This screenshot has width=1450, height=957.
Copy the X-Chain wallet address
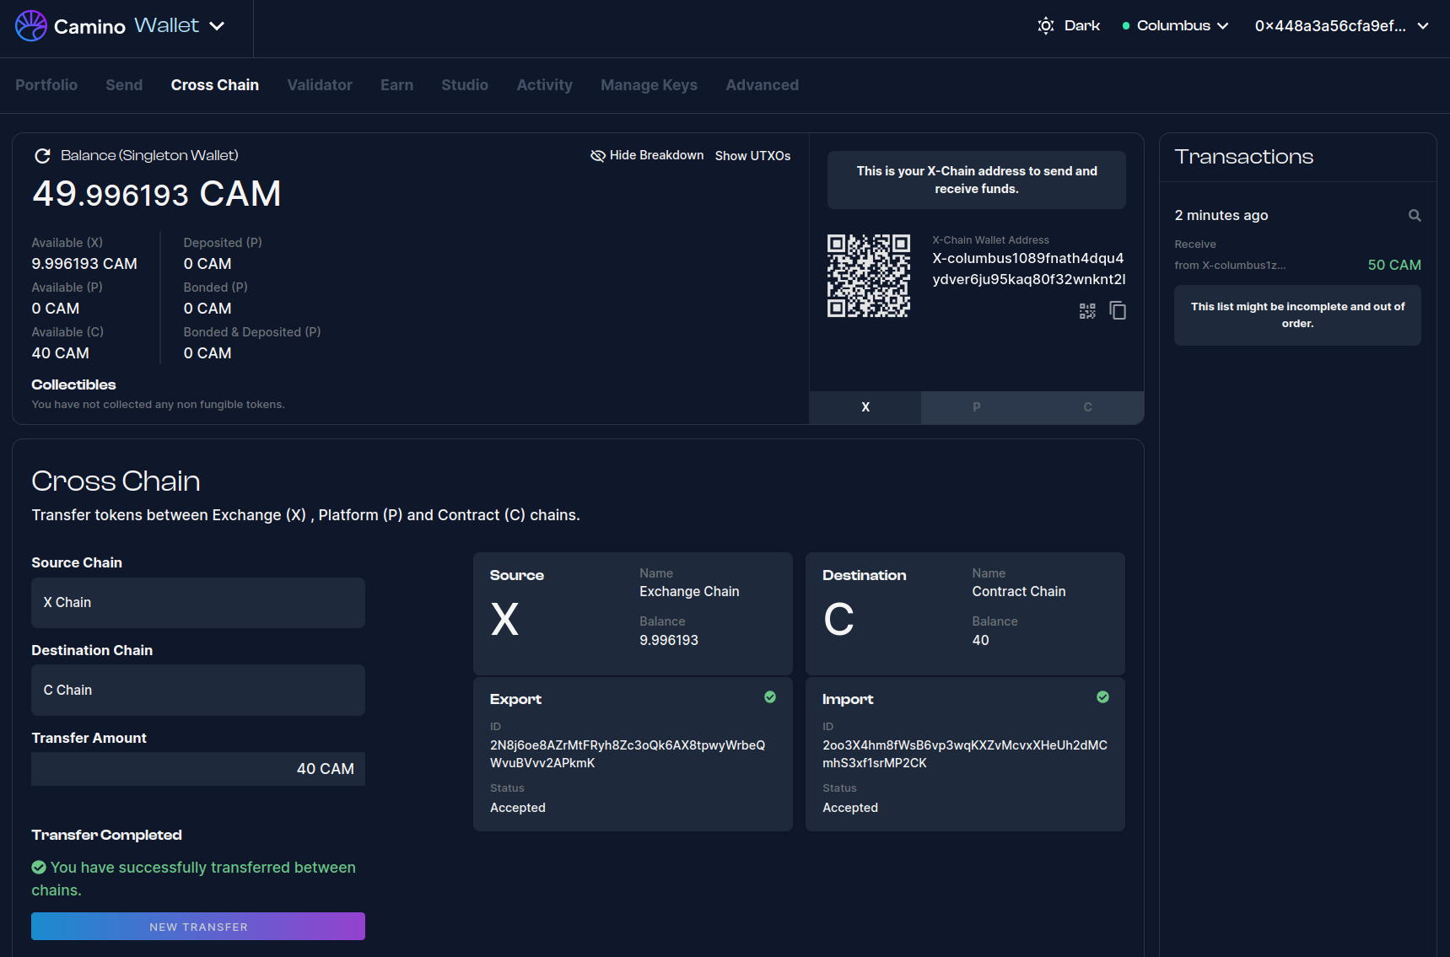coord(1118,311)
